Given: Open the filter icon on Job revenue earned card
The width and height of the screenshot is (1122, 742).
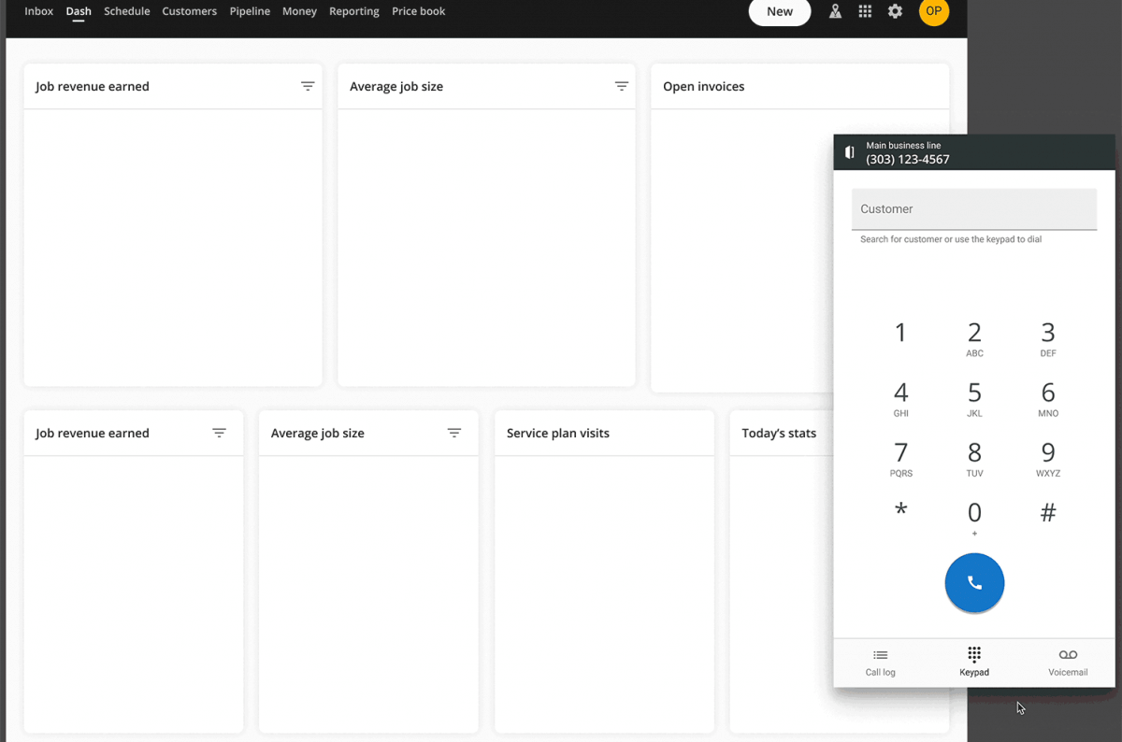Looking at the screenshot, I should click(308, 86).
